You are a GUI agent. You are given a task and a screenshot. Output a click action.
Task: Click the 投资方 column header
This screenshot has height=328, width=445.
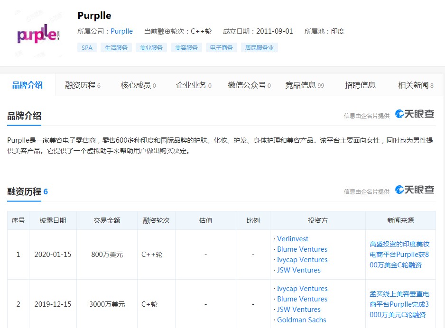click(317, 220)
